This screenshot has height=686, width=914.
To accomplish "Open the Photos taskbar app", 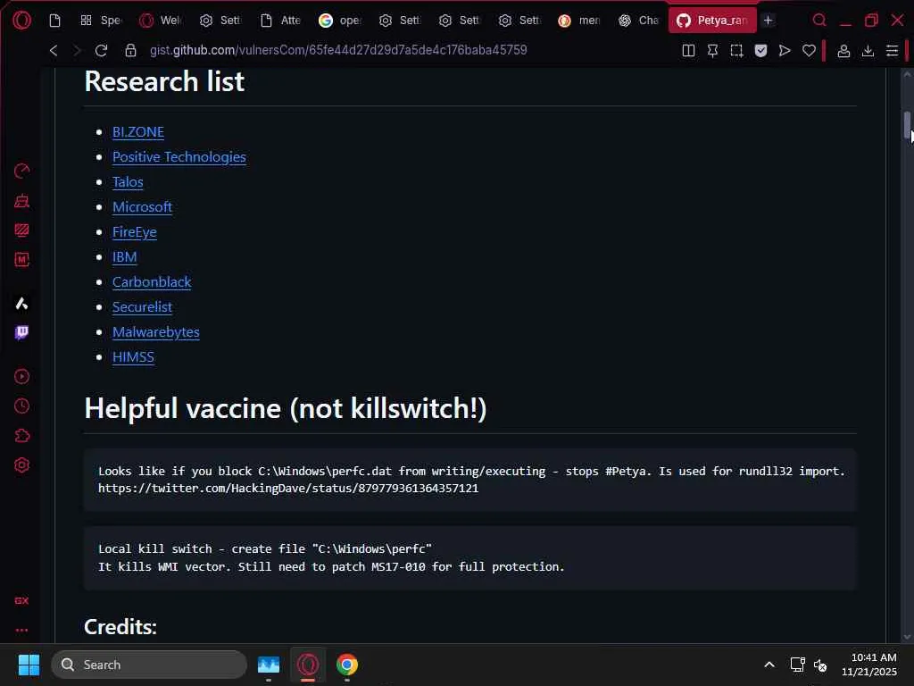I will pos(269,665).
